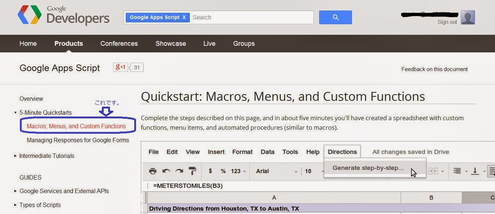Go to the Home nav tab
This screenshot has width=495, height=214.
[28, 44]
